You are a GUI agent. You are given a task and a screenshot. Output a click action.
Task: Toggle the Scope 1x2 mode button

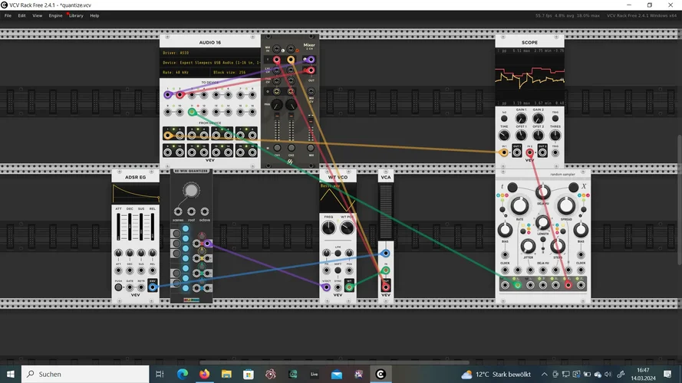click(x=504, y=118)
